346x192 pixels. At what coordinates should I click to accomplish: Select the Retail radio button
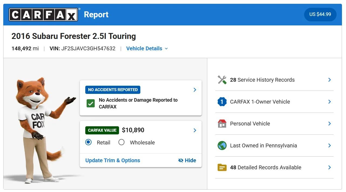[x=89, y=142]
